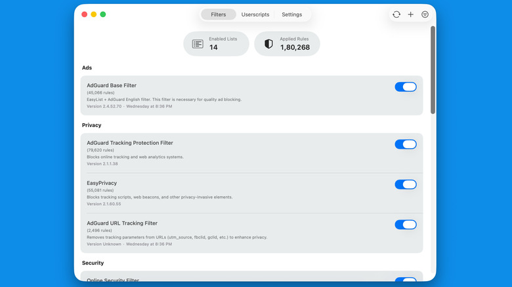Viewport: 512px width, 287px height.
Task: Switch to the Filters tab
Action: click(218, 14)
